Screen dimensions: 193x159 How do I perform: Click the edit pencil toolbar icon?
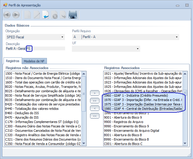(x=36, y=15)
